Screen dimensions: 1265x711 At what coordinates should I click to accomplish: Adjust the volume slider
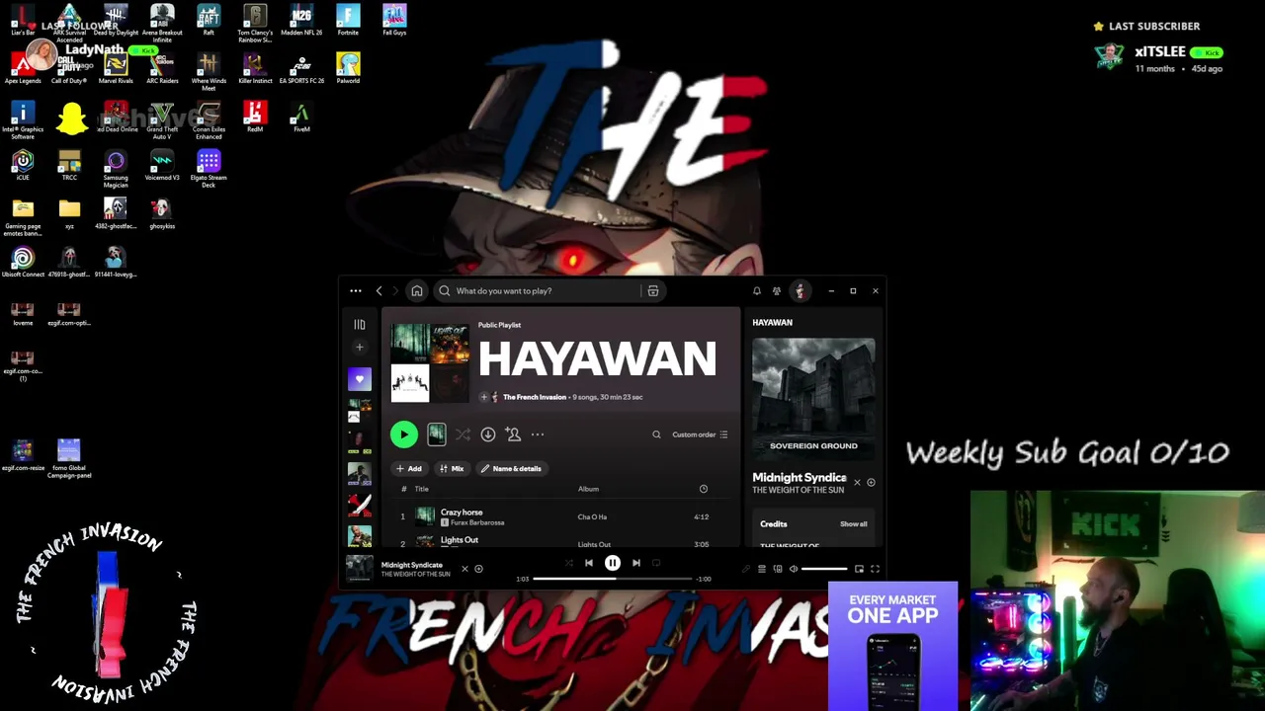[824, 569]
